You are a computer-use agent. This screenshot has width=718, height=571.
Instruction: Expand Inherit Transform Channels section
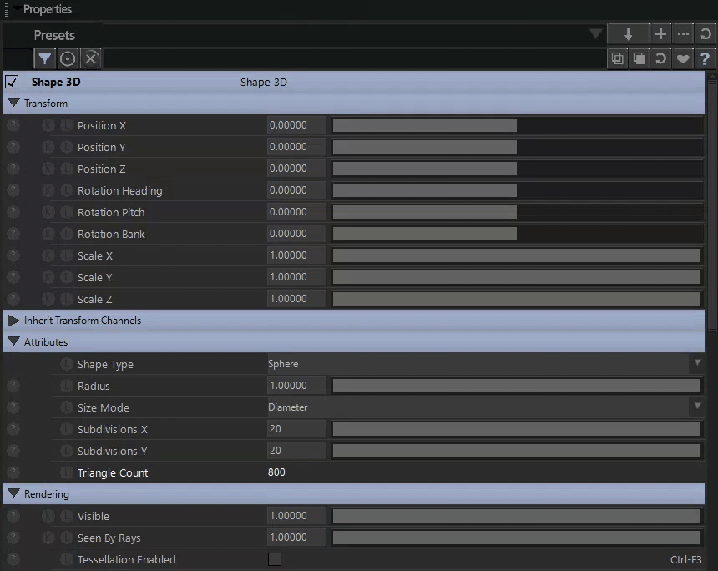[13, 321]
